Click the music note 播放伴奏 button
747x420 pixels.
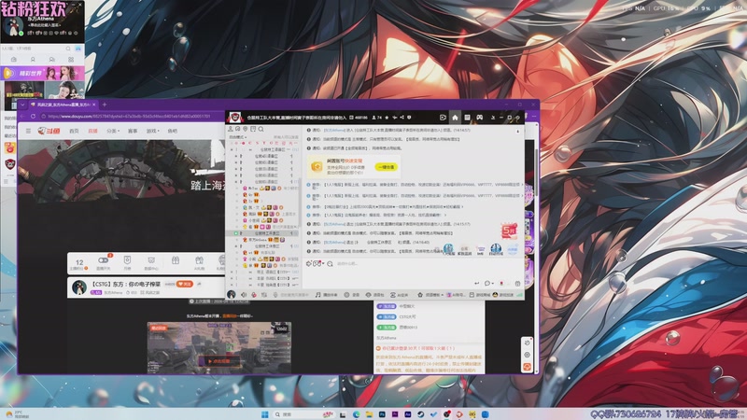tap(326, 295)
